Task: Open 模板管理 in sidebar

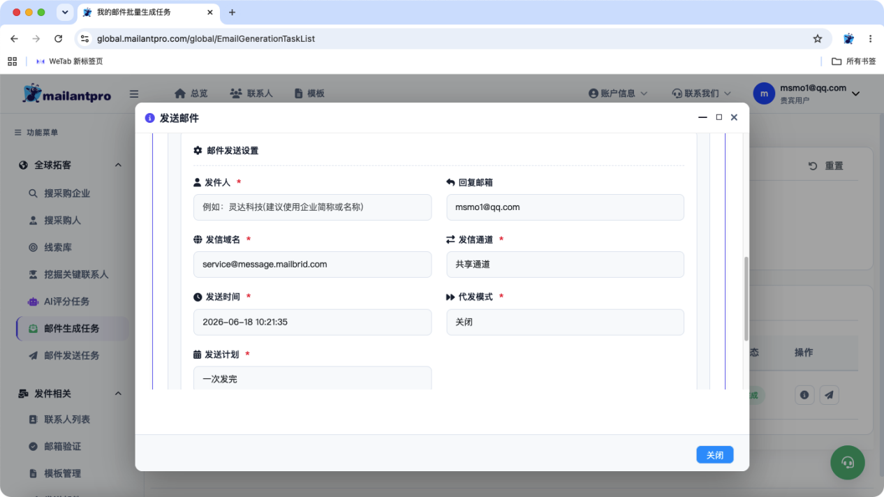Action: click(62, 473)
